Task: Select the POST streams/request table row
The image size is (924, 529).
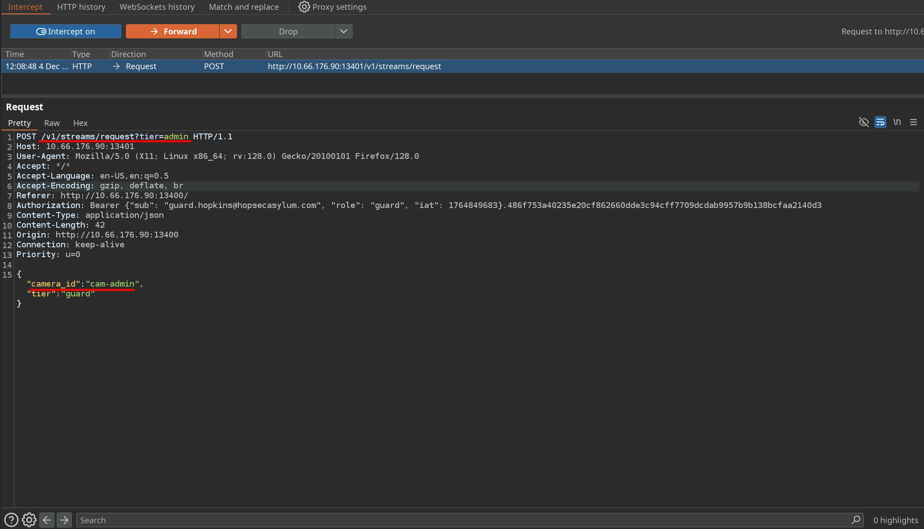Action: (x=354, y=67)
